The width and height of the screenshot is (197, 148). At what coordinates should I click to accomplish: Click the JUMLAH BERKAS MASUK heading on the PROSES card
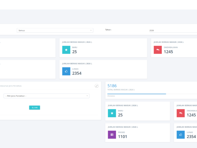[x=123, y=127]
